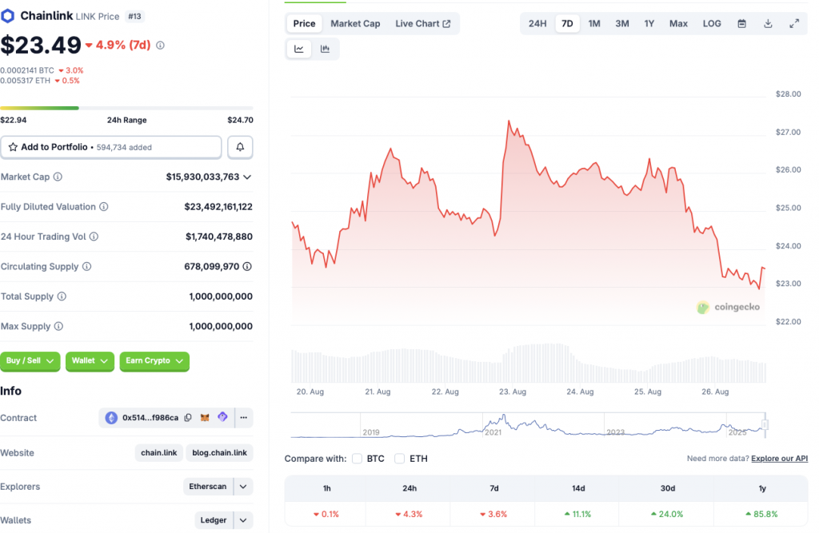Add LINK contract to MetaMask
819x533 pixels.
coord(204,417)
